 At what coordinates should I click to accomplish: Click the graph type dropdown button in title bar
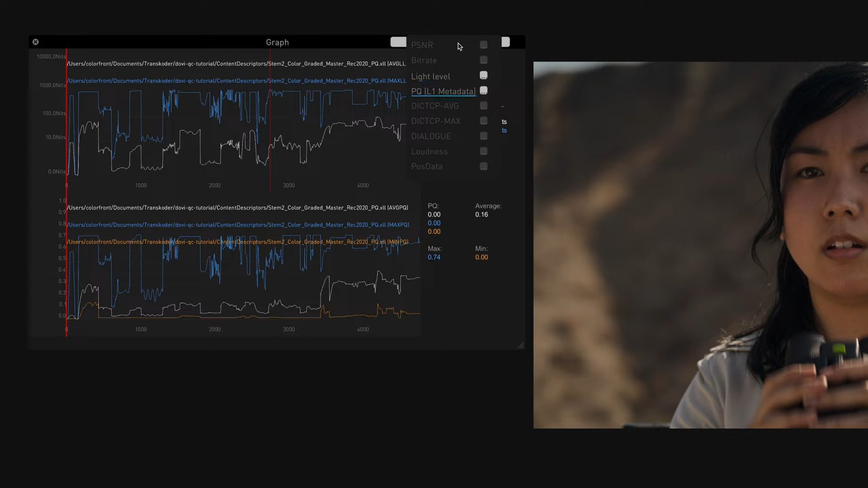point(398,42)
